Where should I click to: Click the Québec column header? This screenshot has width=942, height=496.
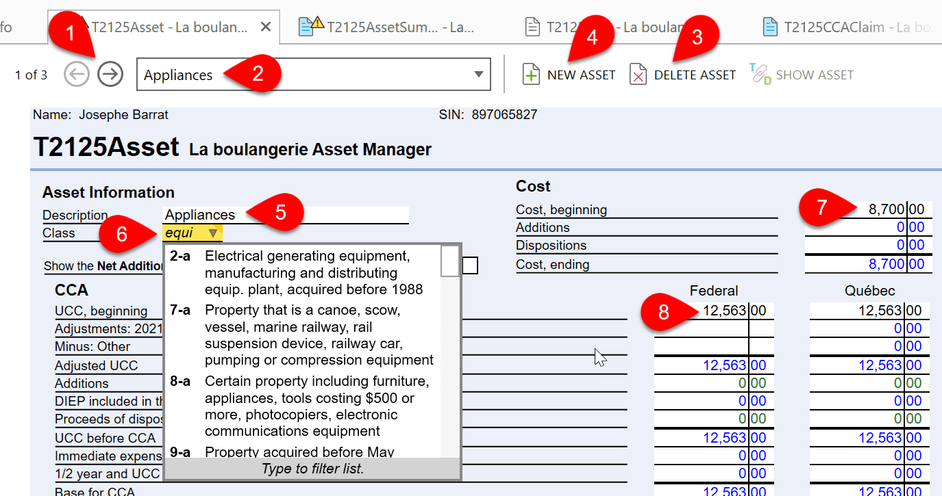click(x=869, y=291)
